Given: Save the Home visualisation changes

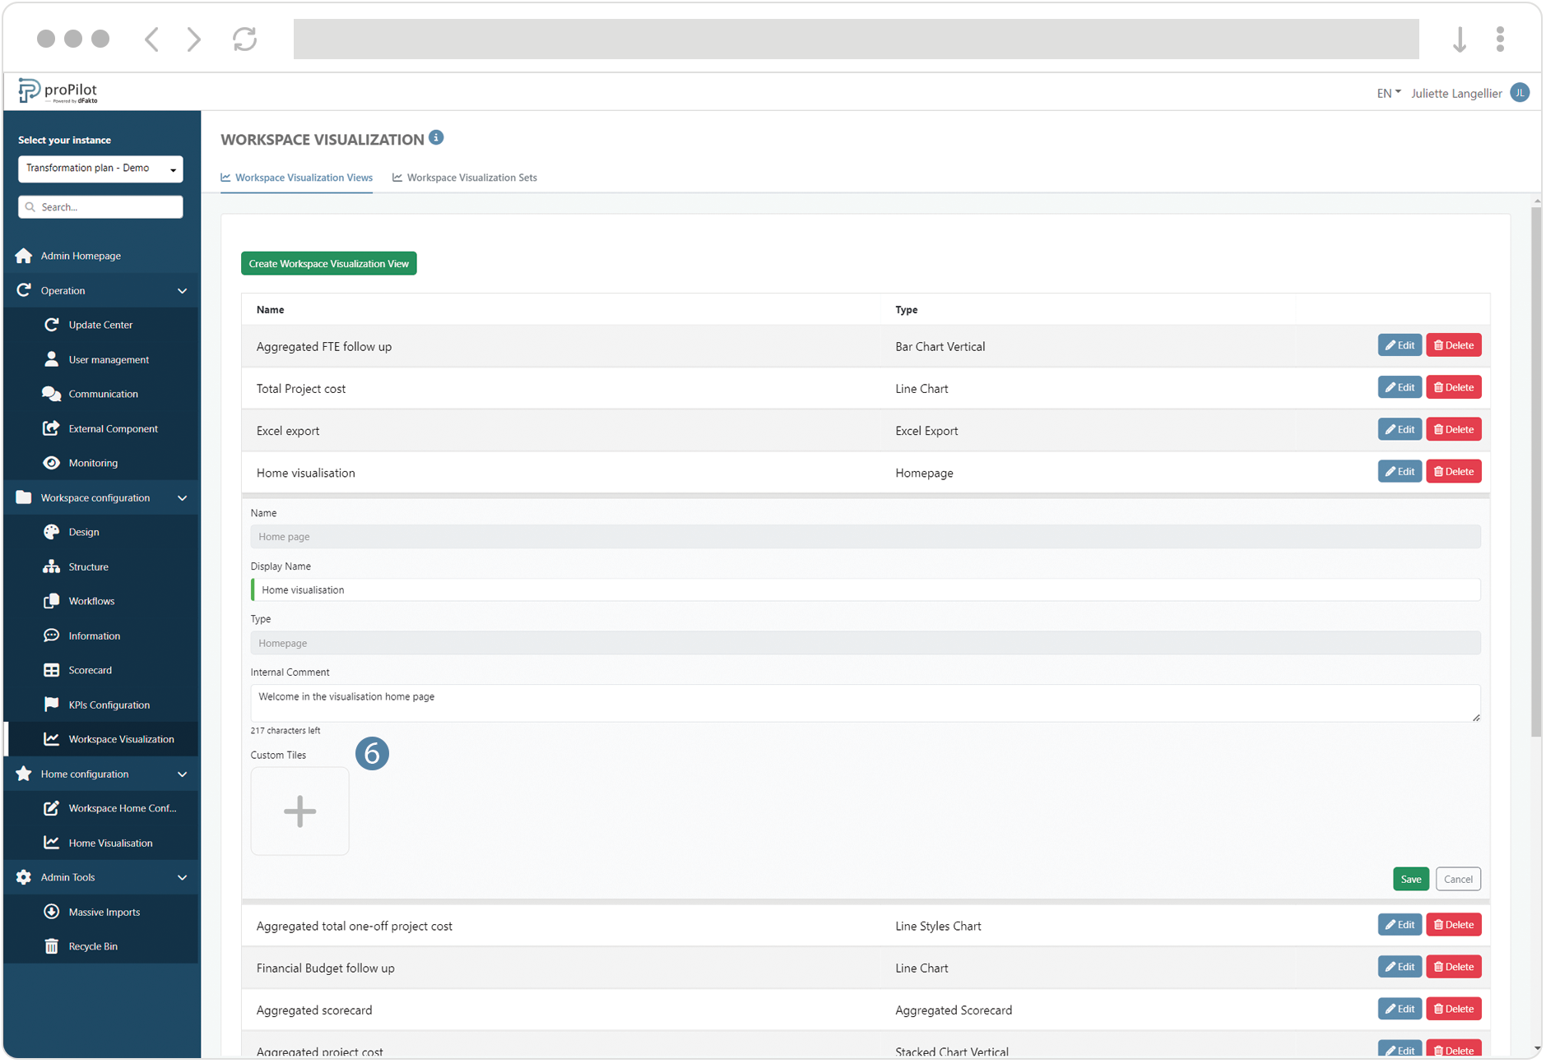Looking at the screenshot, I should [1410, 879].
